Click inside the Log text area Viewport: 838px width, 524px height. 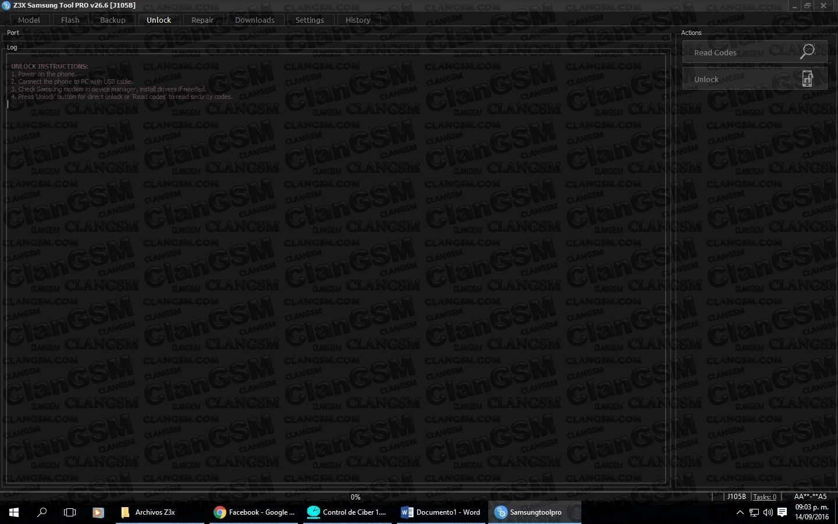click(x=336, y=268)
